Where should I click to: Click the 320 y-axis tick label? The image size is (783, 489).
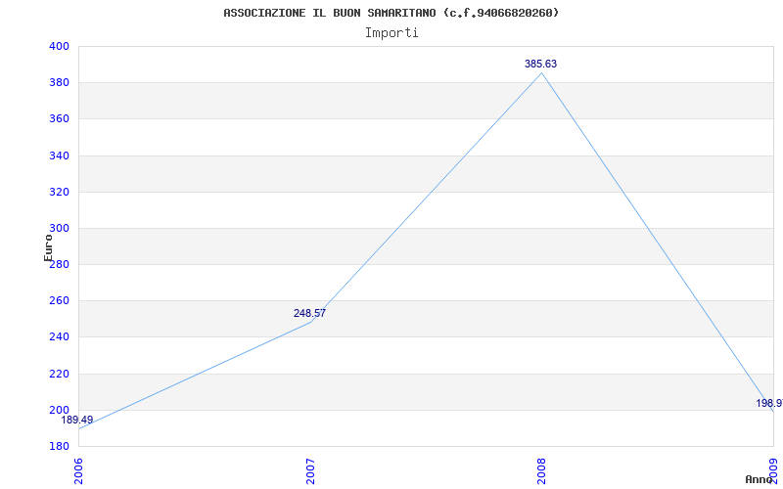coord(59,192)
